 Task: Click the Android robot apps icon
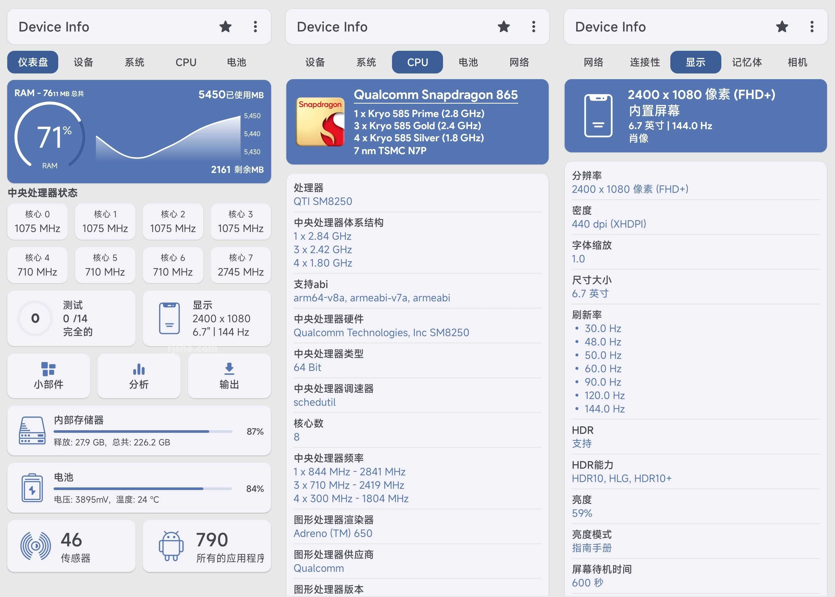coord(171,546)
